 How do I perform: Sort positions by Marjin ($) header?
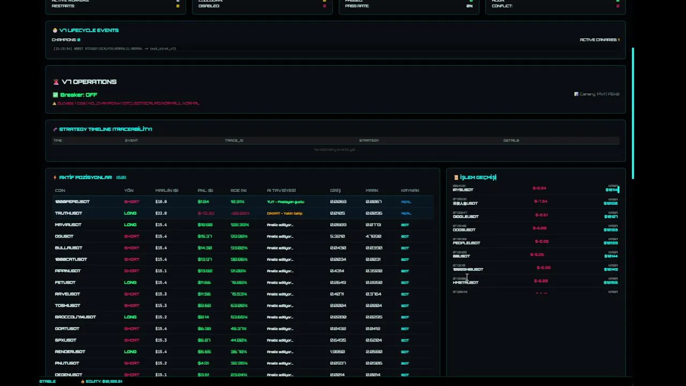pyautogui.click(x=167, y=190)
